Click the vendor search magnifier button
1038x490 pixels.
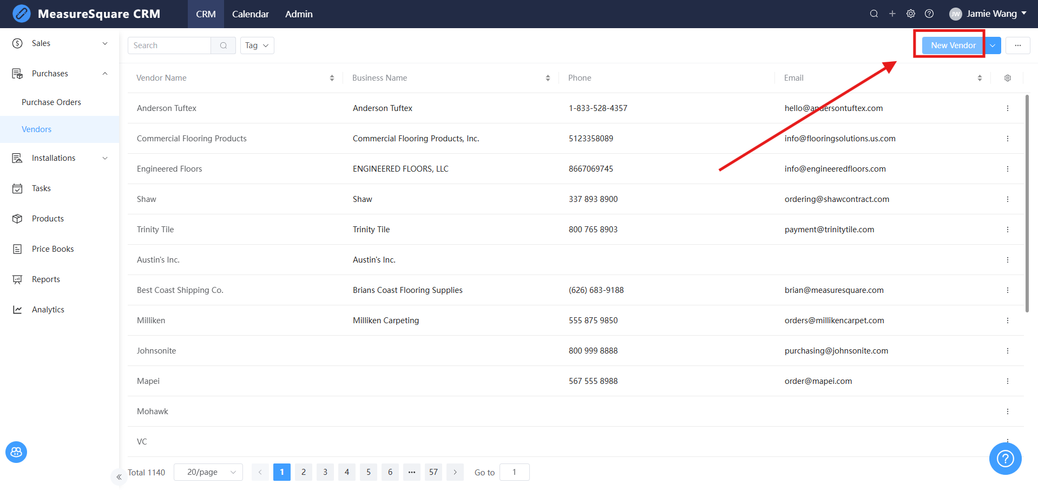(224, 45)
